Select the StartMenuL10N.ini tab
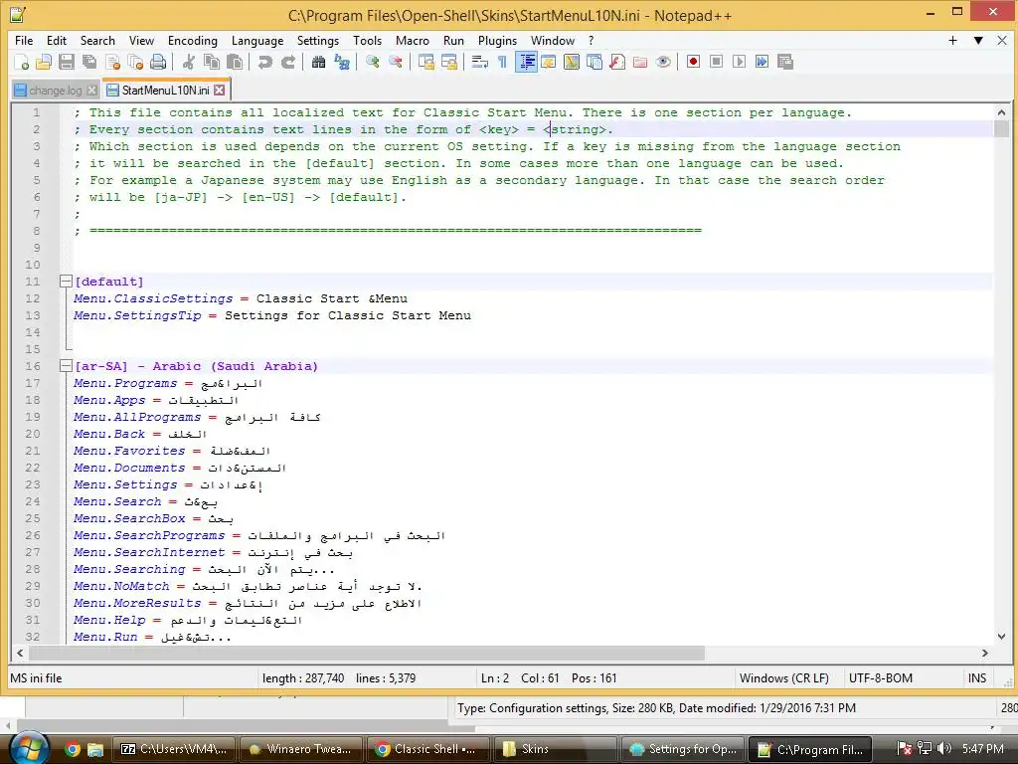1018x764 pixels. click(165, 91)
